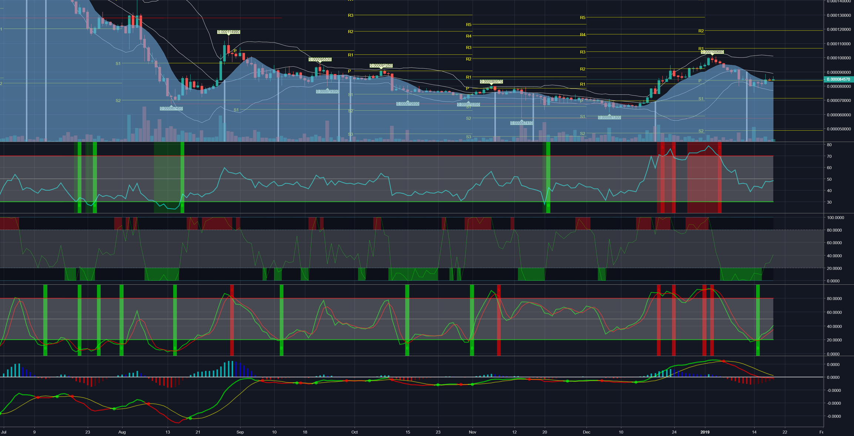Click the S3 pivot label near October
Screen dimensions: 854x436
(x=350, y=134)
